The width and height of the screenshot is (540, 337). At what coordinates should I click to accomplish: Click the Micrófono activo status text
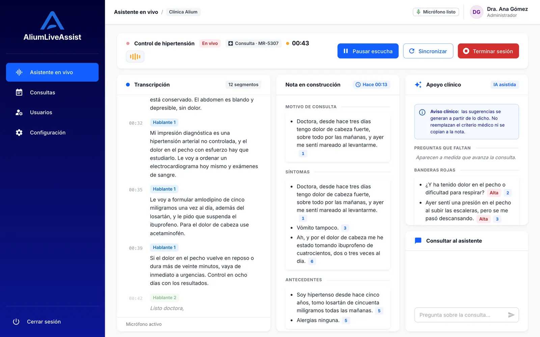pos(144,324)
